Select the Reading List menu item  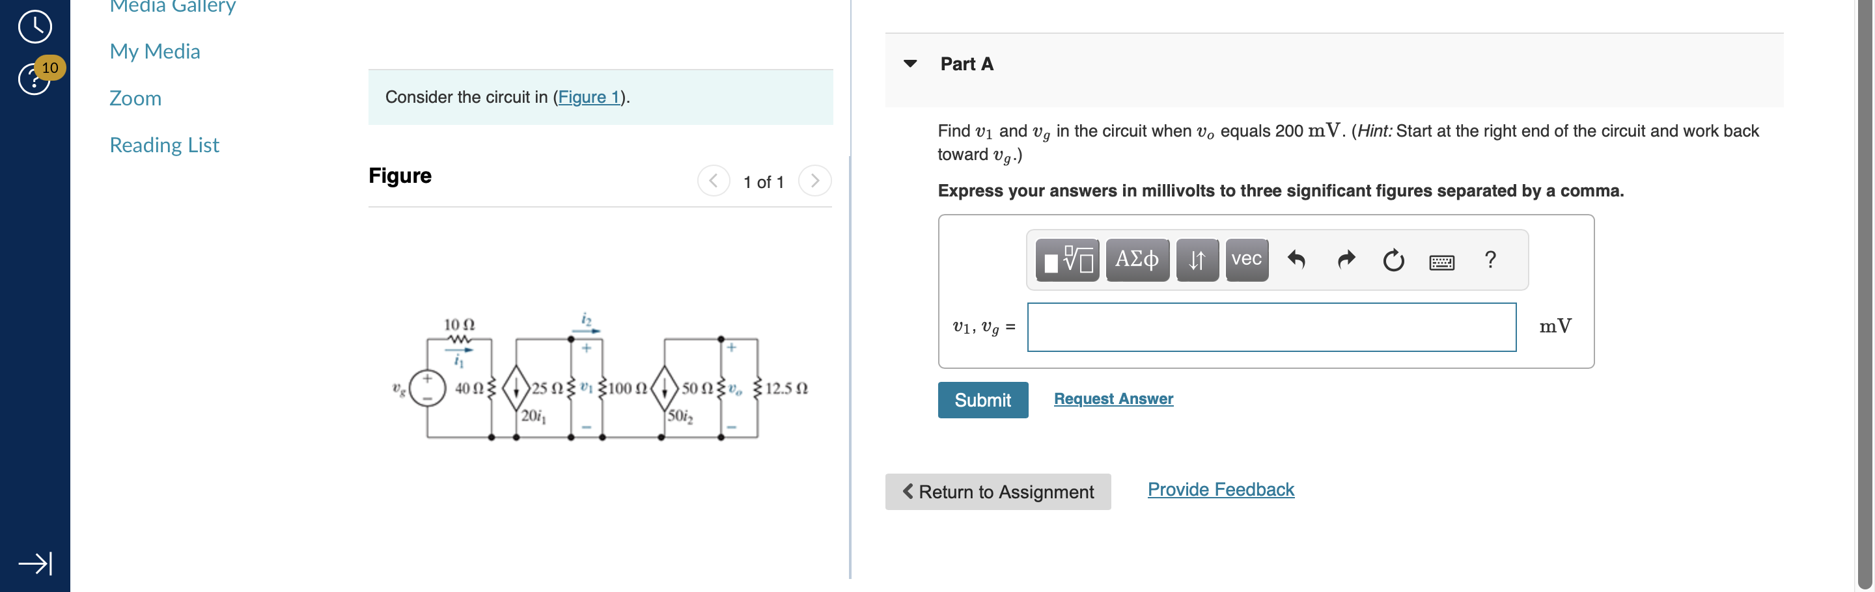tap(164, 144)
